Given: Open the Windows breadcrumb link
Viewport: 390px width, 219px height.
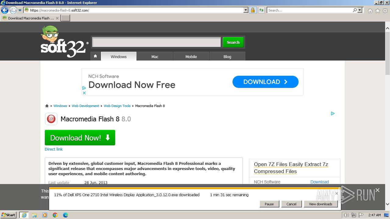Looking at the screenshot, I should pyautogui.click(x=60, y=106).
